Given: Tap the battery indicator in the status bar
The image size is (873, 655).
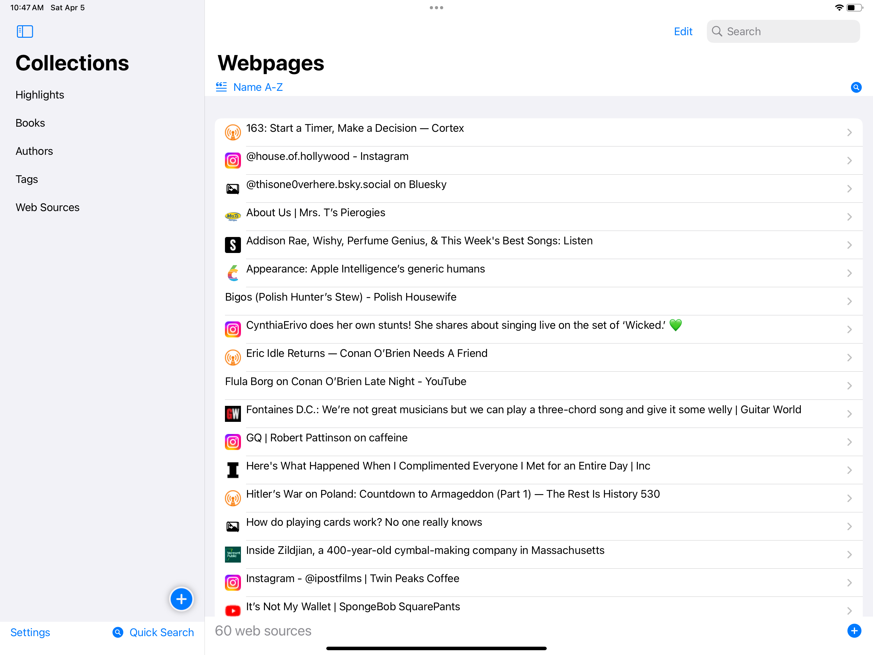Looking at the screenshot, I should tap(855, 7).
